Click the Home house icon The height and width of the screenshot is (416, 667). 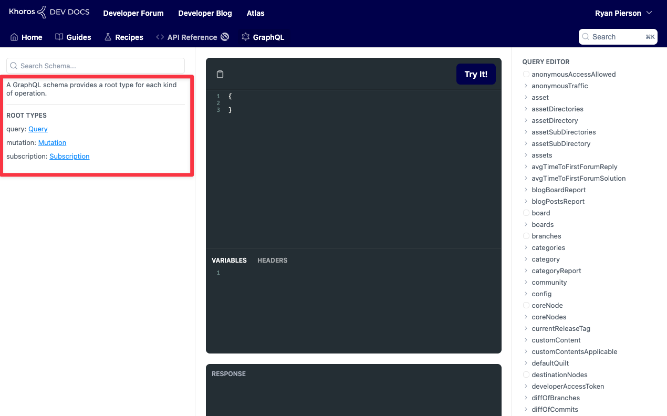(14, 37)
